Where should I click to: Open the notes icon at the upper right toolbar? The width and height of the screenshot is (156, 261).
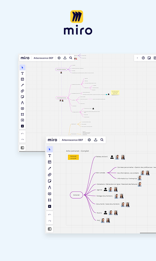[155, 58]
